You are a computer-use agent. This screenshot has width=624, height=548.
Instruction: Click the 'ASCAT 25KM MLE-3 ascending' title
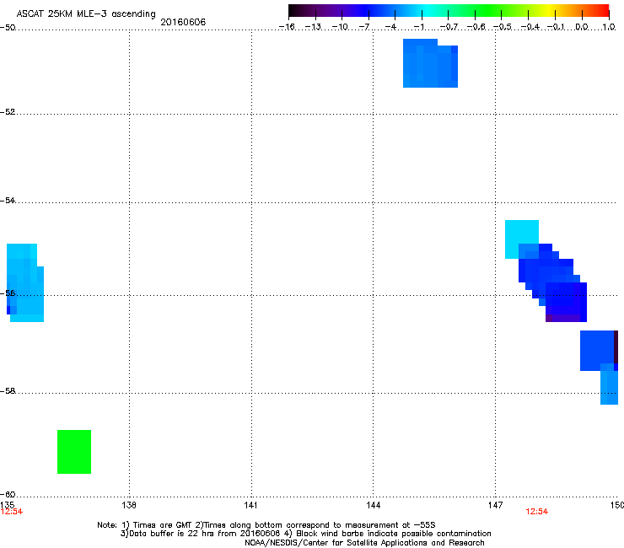(x=86, y=13)
